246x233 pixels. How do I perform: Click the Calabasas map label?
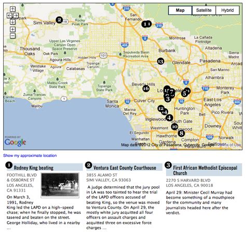76,69
